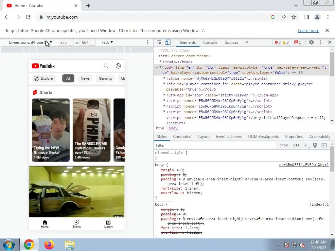Viewport: 335px width, 251px height.
Task: Open the DOM Breakpoints tab
Action: coord(263,137)
